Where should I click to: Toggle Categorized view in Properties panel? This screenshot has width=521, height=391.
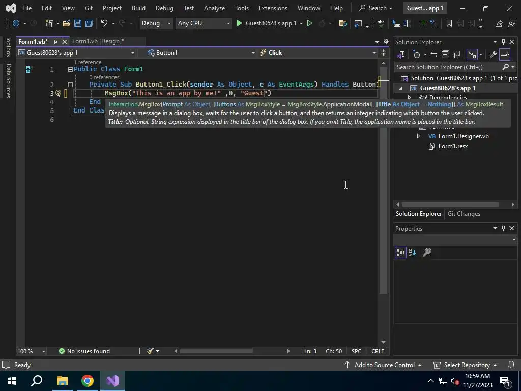point(400,253)
